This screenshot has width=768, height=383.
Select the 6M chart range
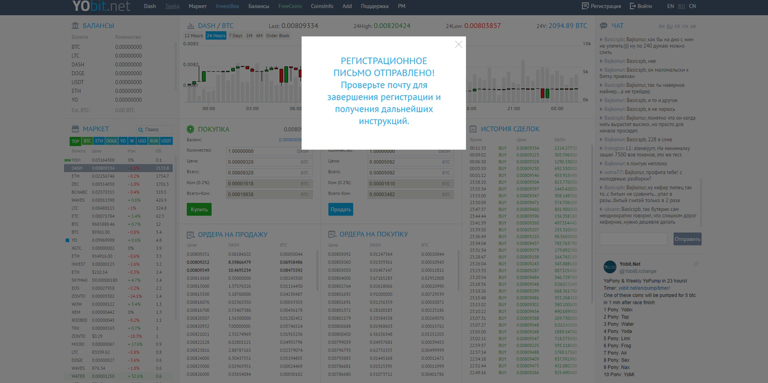(x=259, y=36)
